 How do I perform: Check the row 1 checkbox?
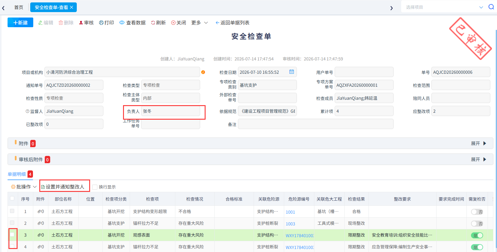pyautogui.click(x=12, y=211)
